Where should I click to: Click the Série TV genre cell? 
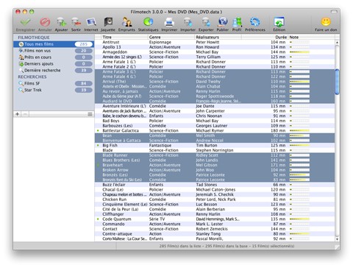[x=157, y=219]
